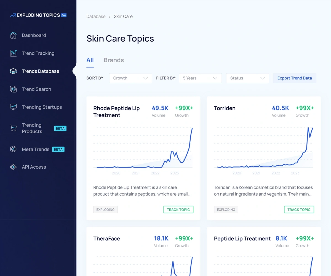Click the Trending Products cart icon
This screenshot has height=276, width=331.
click(x=13, y=128)
